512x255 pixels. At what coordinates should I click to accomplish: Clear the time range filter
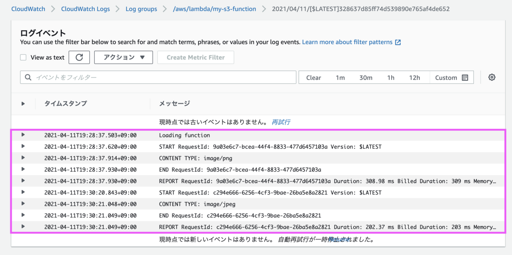pyautogui.click(x=314, y=78)
